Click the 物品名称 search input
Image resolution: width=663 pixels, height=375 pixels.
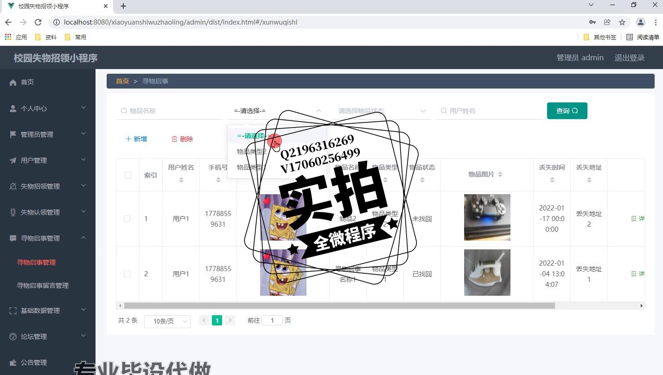click(x=169, y=111)
